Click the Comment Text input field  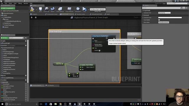point(164,13)
